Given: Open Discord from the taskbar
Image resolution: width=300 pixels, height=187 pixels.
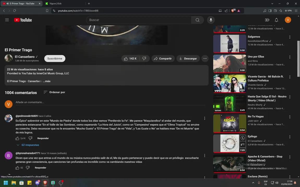Looking at the screenshot, I should click(x=37, y=183).
